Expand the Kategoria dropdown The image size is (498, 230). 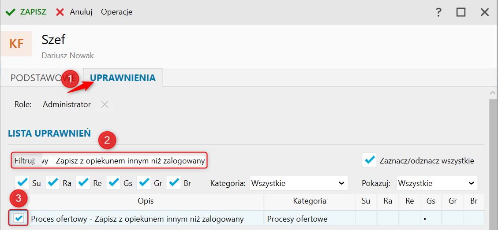coord(298,183)
